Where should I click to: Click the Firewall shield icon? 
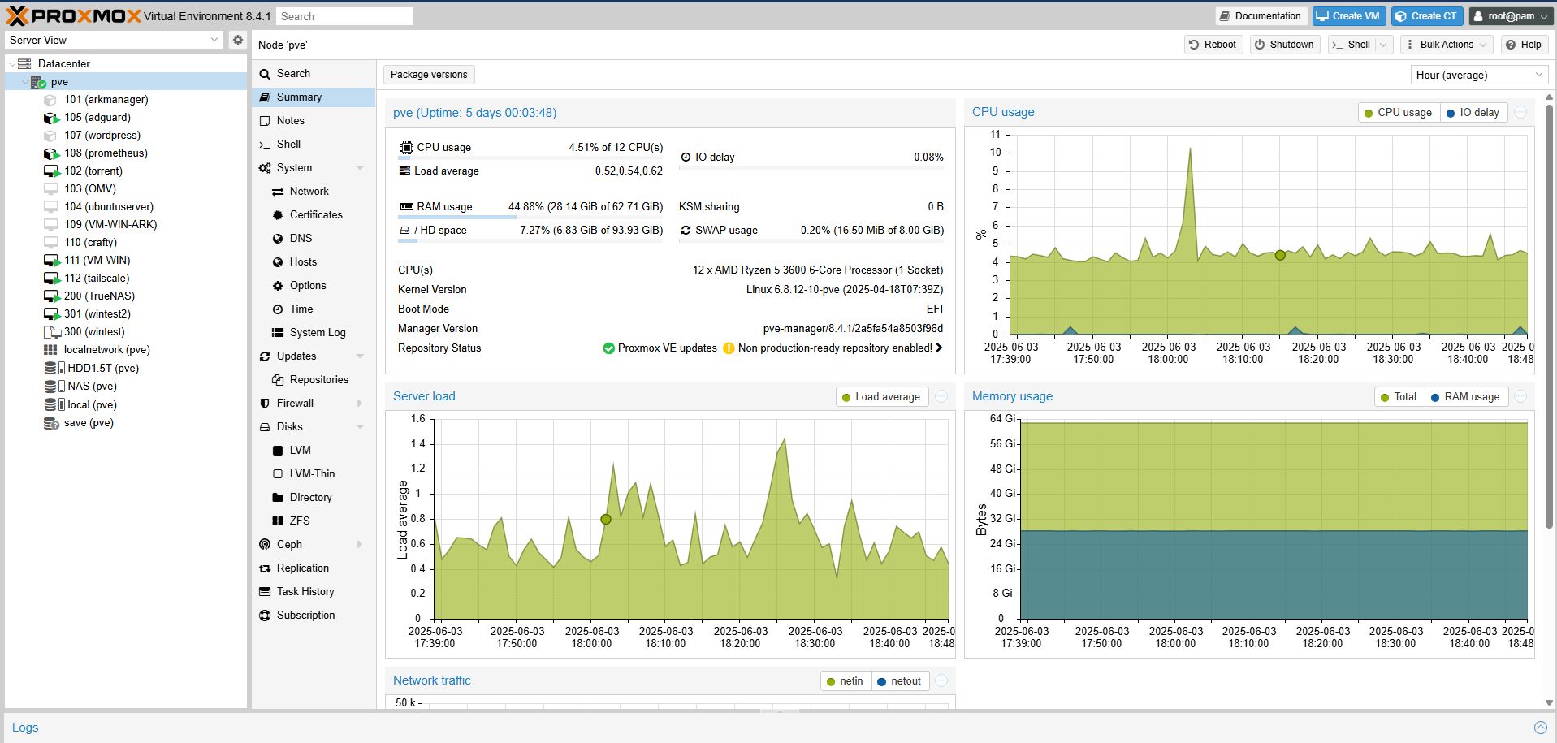click(265, 404)
